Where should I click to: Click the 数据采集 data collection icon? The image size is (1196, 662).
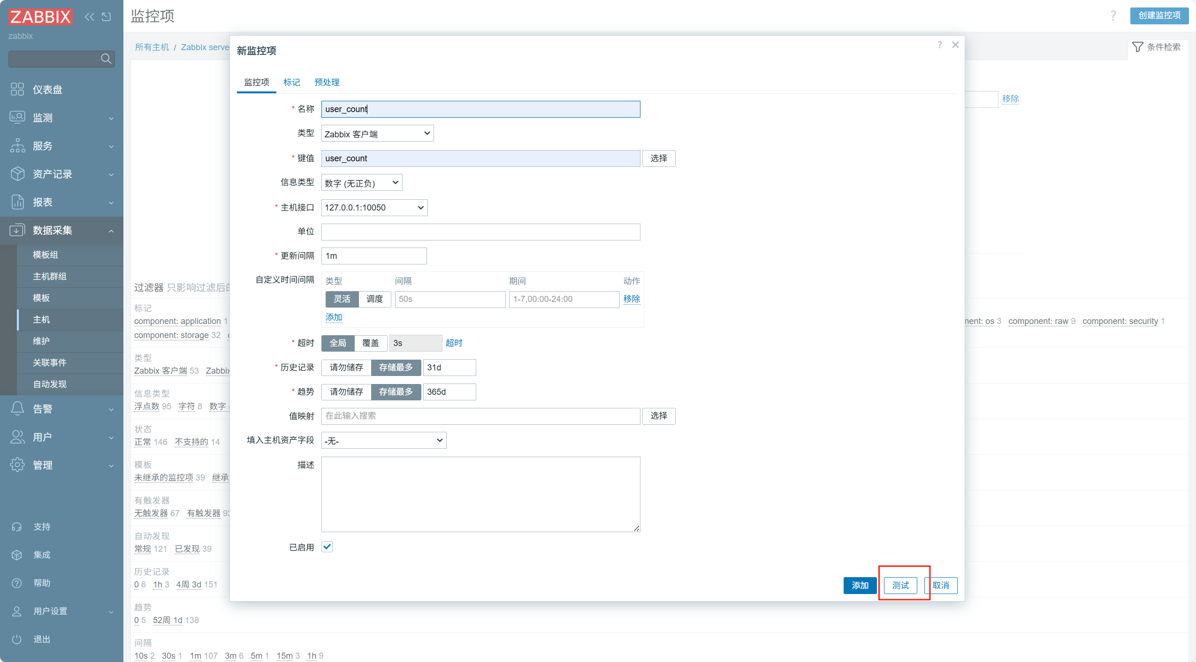pos(17,230)
